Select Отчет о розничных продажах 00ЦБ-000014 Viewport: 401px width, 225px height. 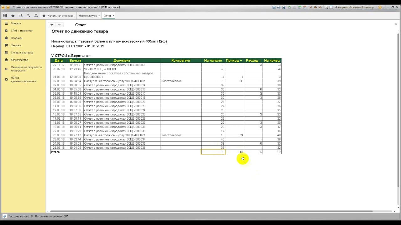click(122, 85)
